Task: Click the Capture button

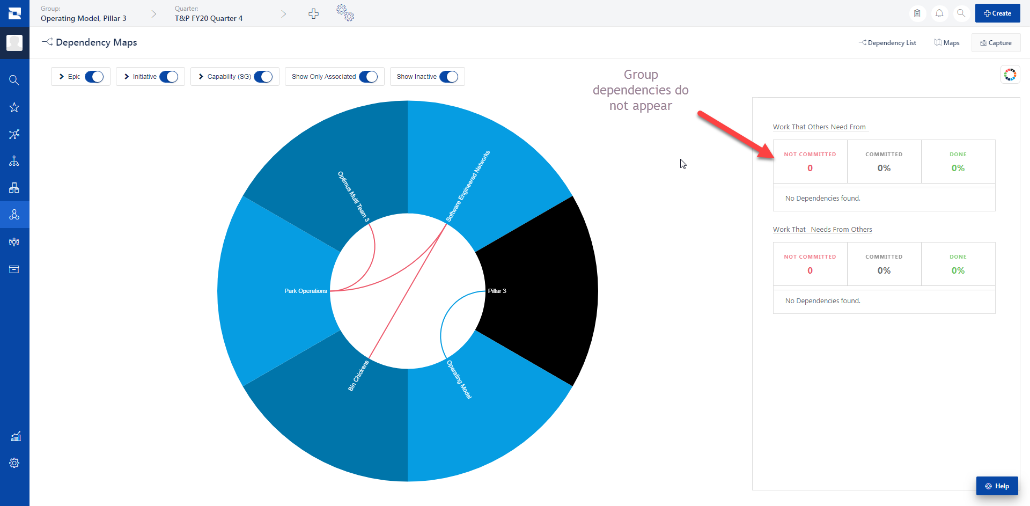Action: point(996,42)
